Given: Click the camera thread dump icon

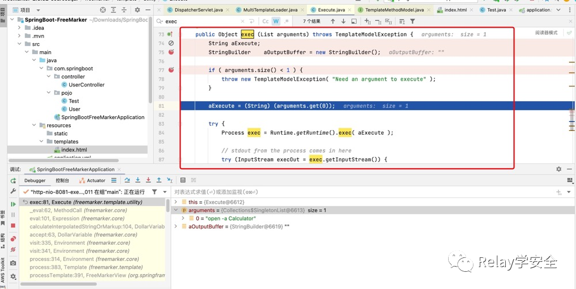Looking at the screenshot, I should pyautogui.click(x=13, y=263).
